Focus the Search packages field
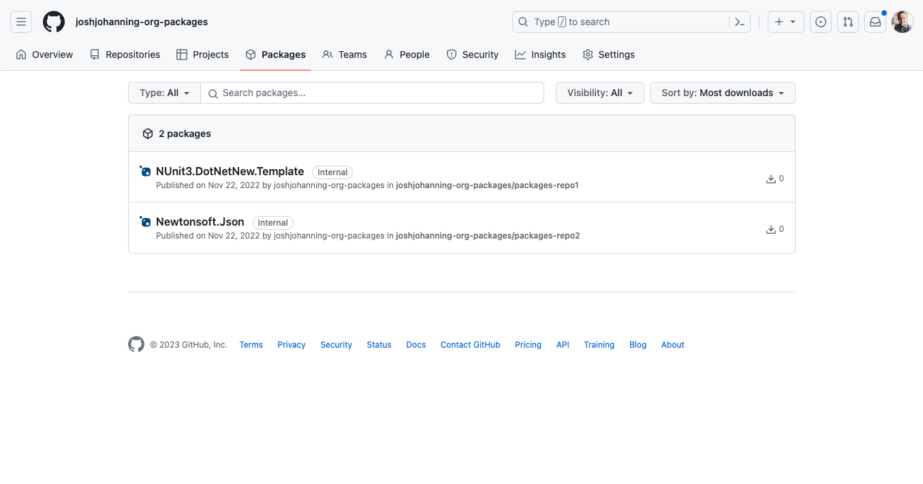The image size is (923, 484). [379, 93]
